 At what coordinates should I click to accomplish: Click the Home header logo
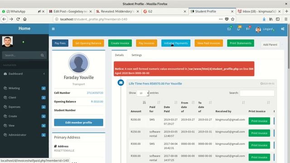(24, 29)
